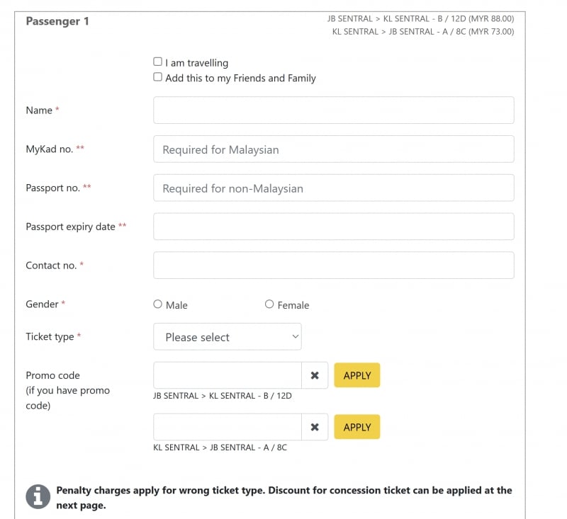Focus promo code box for JB Sentral > KL Sentral
The width and height of the screenshot is (567, 519).
227,375
